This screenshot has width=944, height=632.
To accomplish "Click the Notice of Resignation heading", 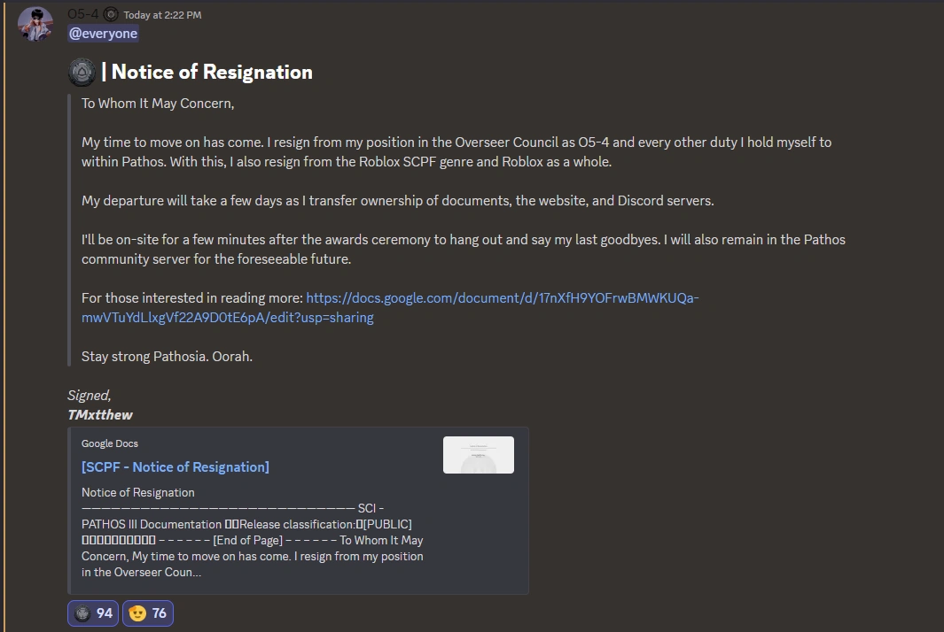I will 212,73.
